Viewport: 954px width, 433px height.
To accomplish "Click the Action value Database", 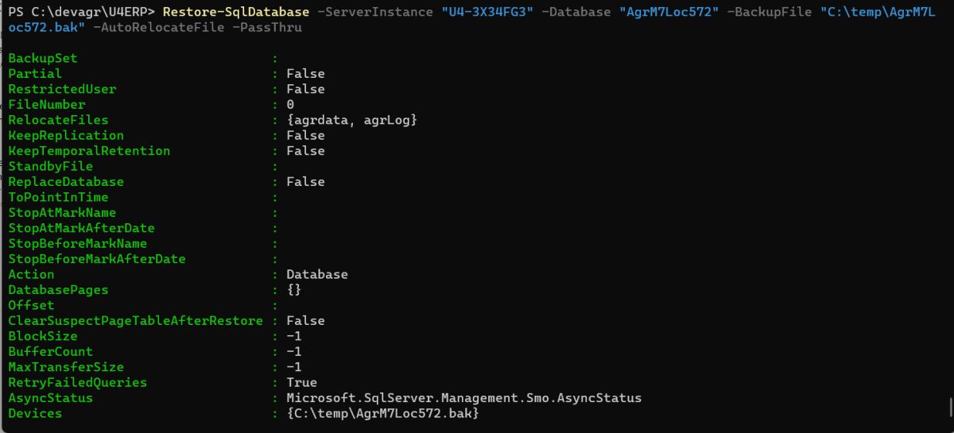I will 317,274.
